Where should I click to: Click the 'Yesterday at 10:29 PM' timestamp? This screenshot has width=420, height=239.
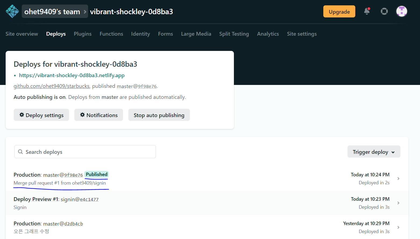[366, 223]
